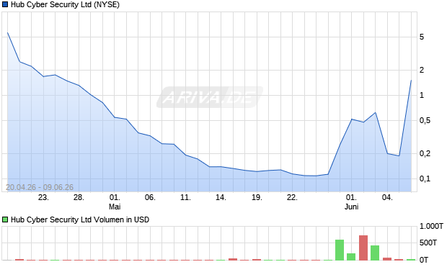Click the blue legend square beside Hub Cyber Security Ltd (NYSE)
The image size is (447, 267).
5,4
